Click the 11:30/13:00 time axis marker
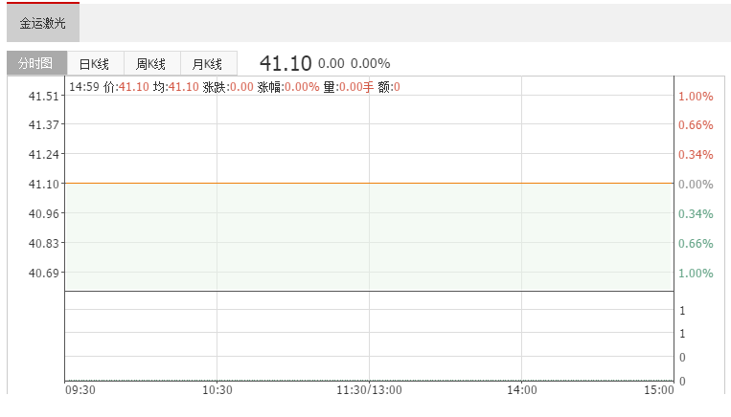Viewport: 731px width, 417px height. tap(369, 390)
